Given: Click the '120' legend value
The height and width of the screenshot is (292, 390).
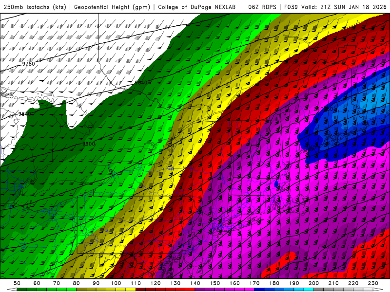Looking at the screenshot, I should (x=156, y=283).
